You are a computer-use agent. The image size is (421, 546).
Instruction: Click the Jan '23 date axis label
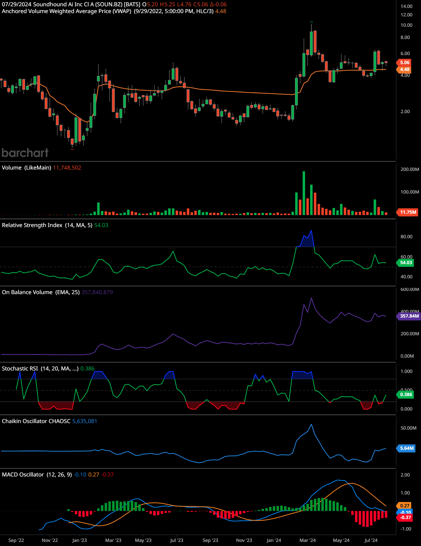pyautogui.click(x=79, y=540)
